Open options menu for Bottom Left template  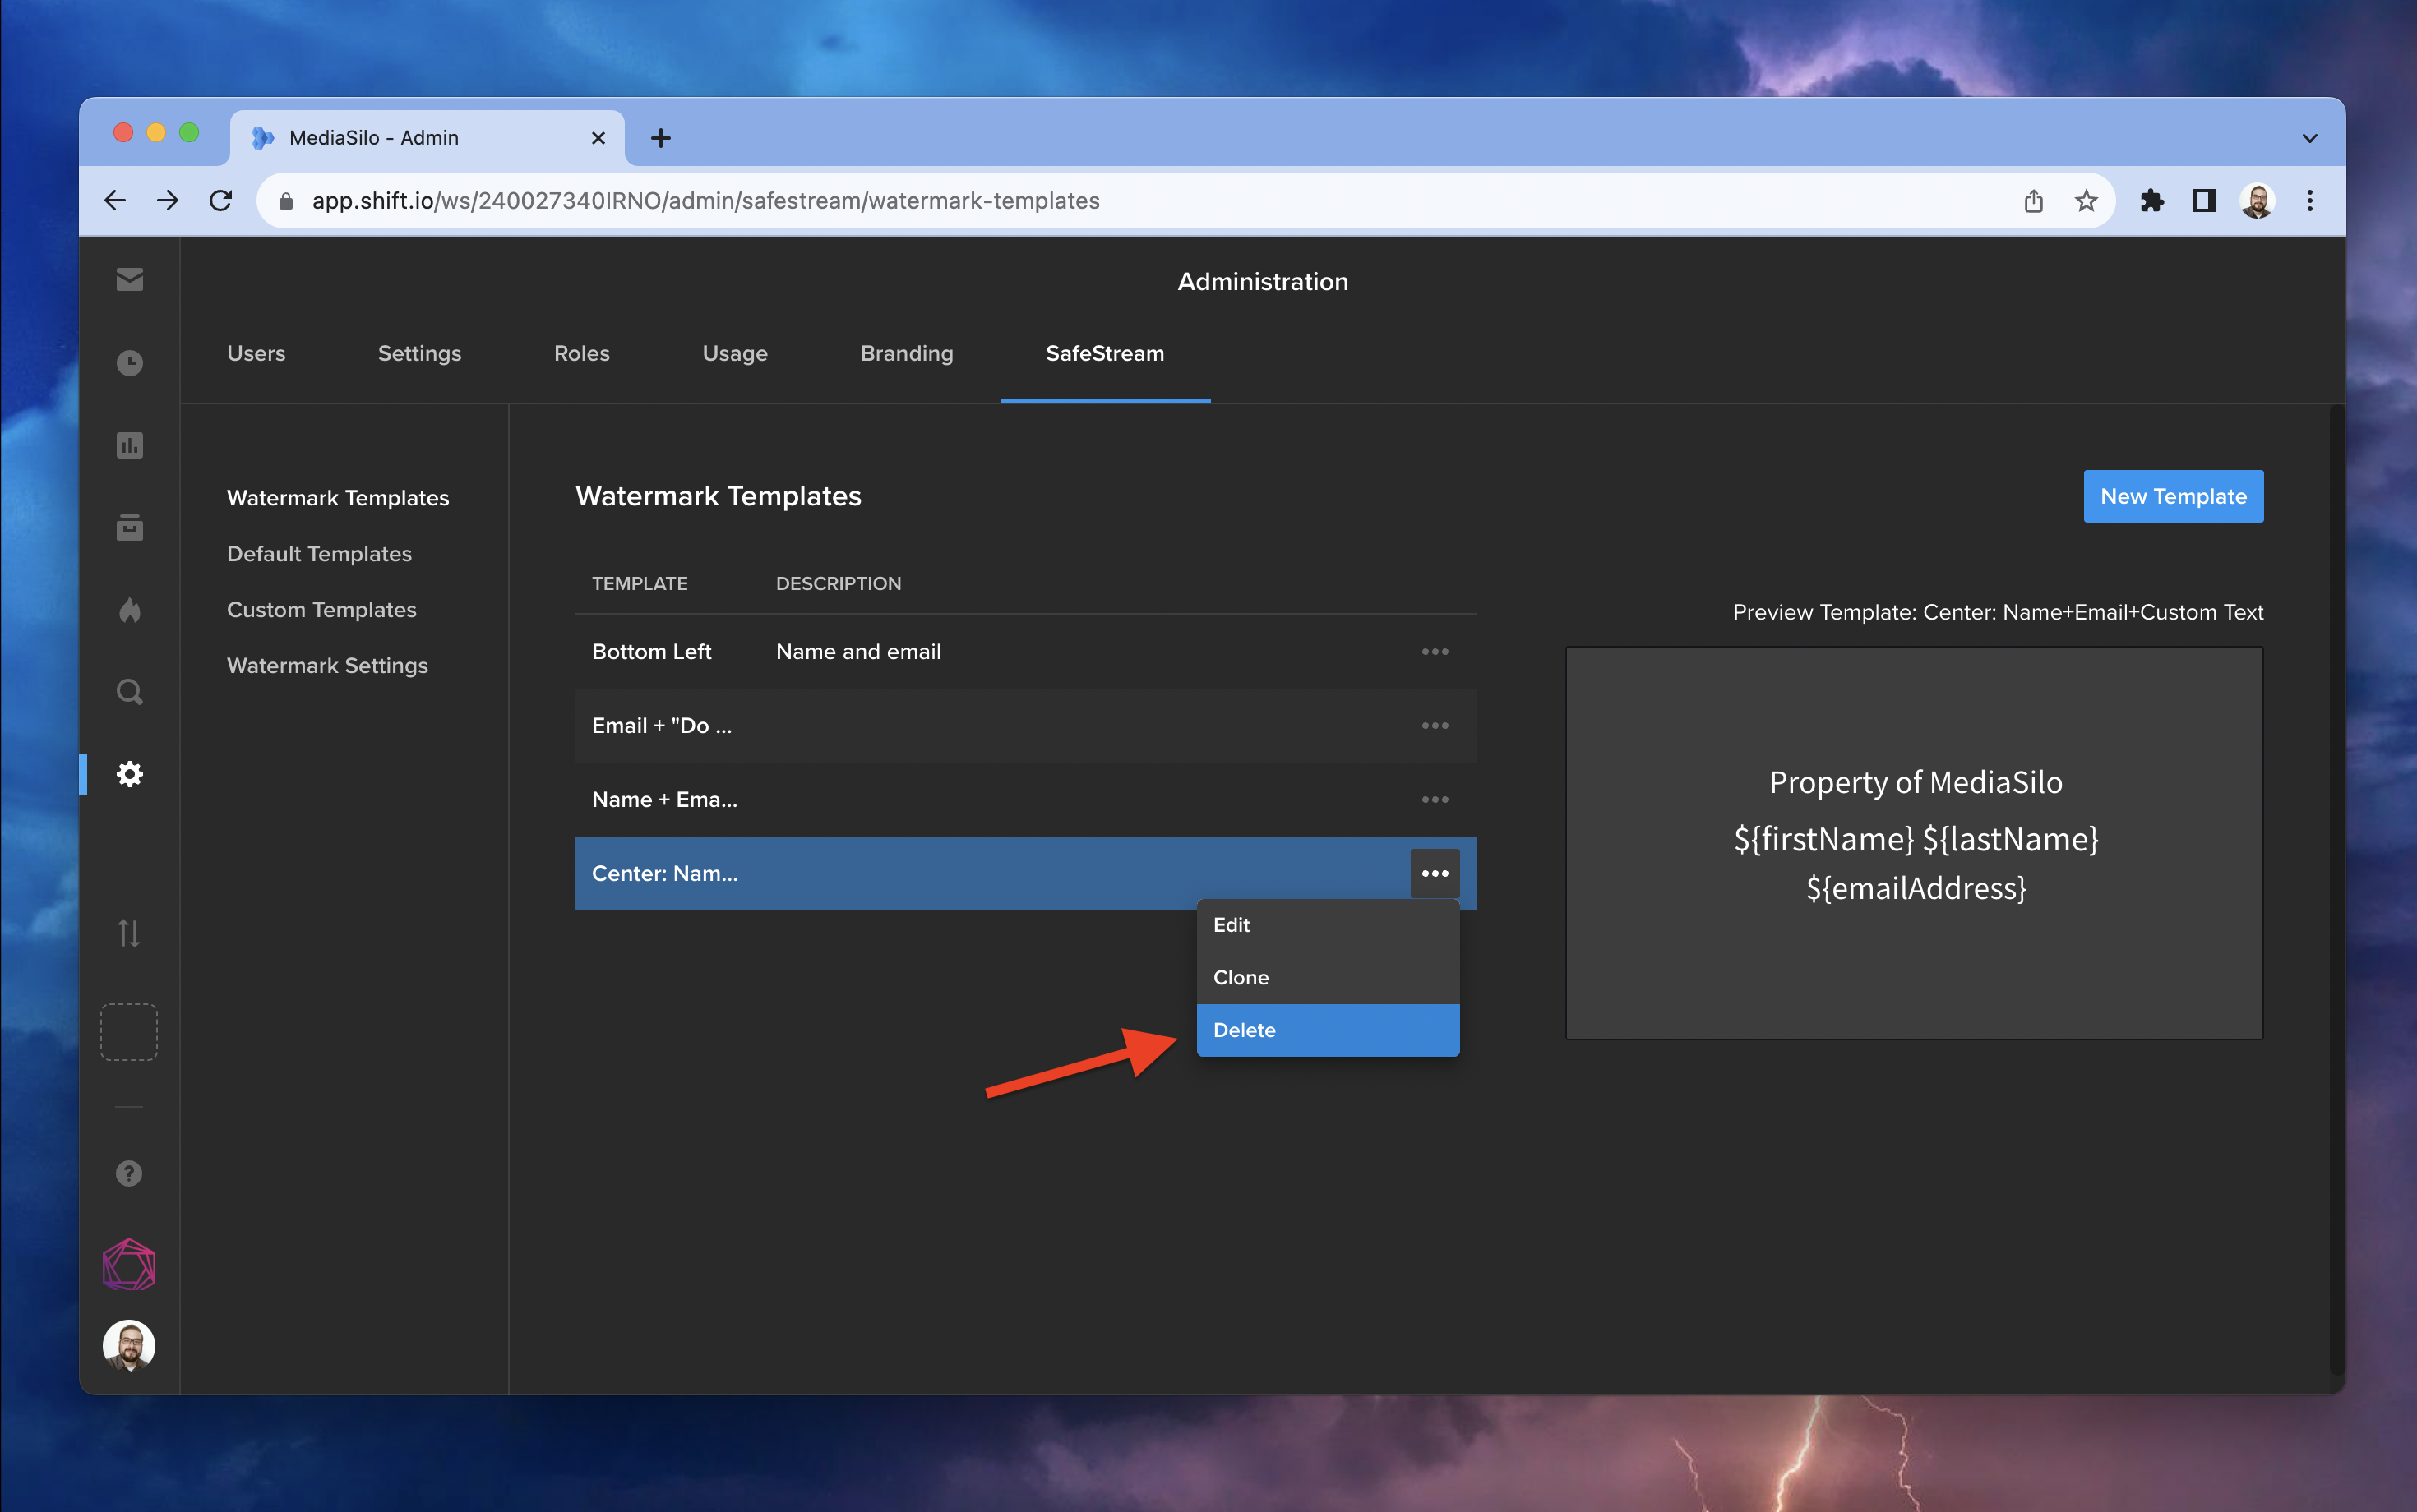point(1435,651)
